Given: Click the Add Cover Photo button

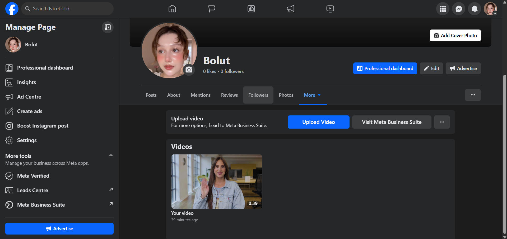Looking at the screenshot, I should click(x=455, y=35).
